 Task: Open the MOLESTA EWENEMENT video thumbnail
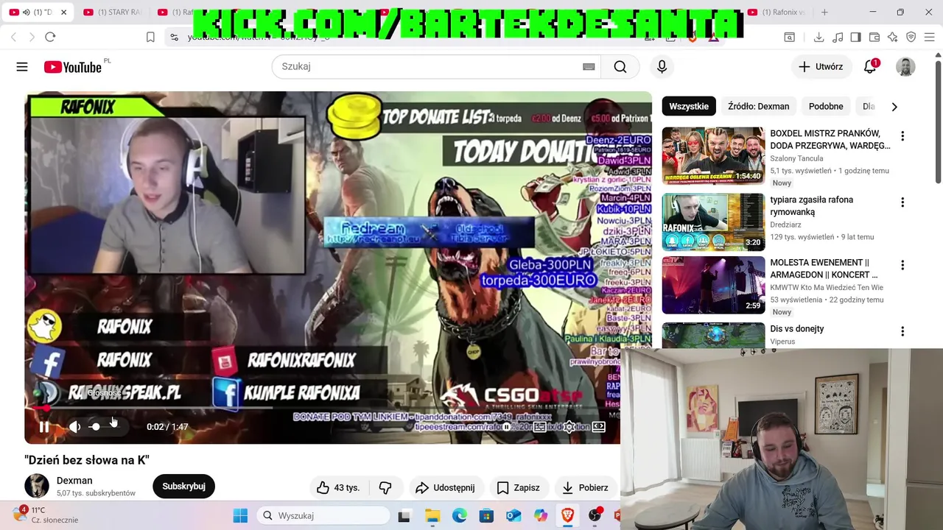[713, 285]
